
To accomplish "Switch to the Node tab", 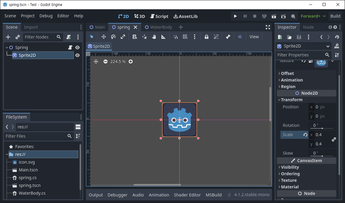I will tap(308, 27).
